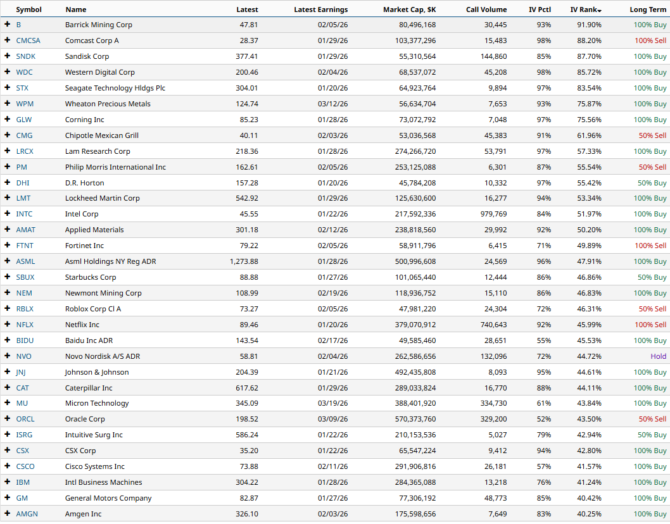
Task: Open the LRCX symbol link
Action: pos(25,151)
